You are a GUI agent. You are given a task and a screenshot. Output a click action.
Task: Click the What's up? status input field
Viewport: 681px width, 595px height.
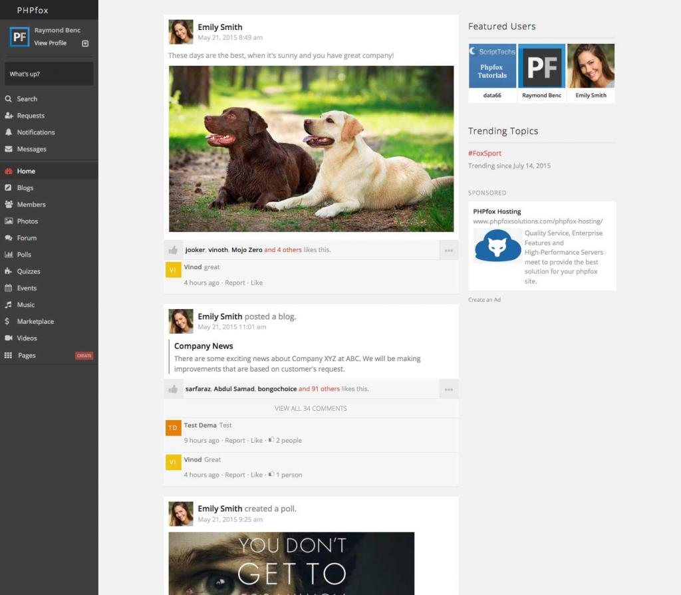point(49,74)
